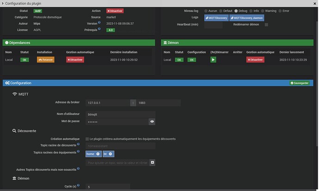This screenshot has width=319, height=191.
Task: Click the broker address field 127.0.0.1
Action: (x=108, y=103)
